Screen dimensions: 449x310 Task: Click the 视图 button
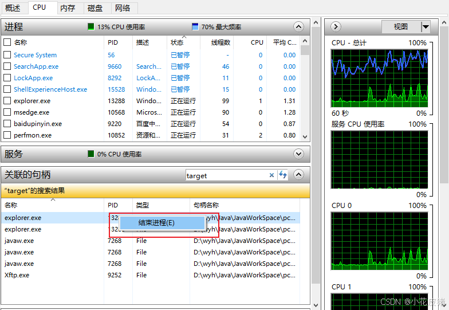401,27
